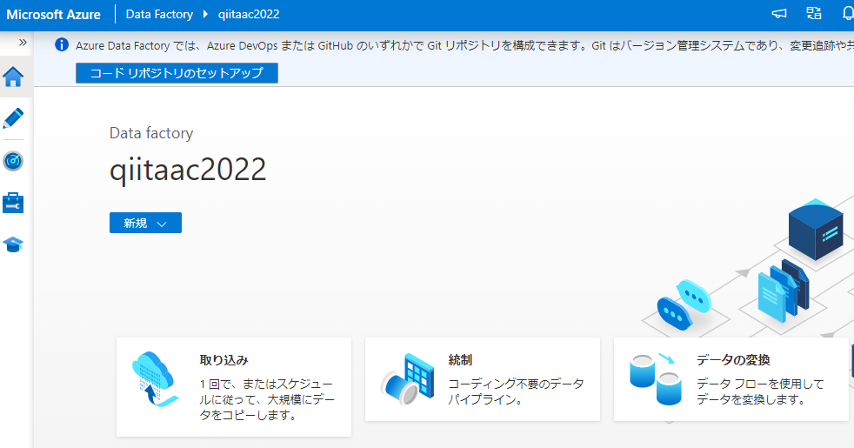Open the Author pencil hub

pos(13,118)
